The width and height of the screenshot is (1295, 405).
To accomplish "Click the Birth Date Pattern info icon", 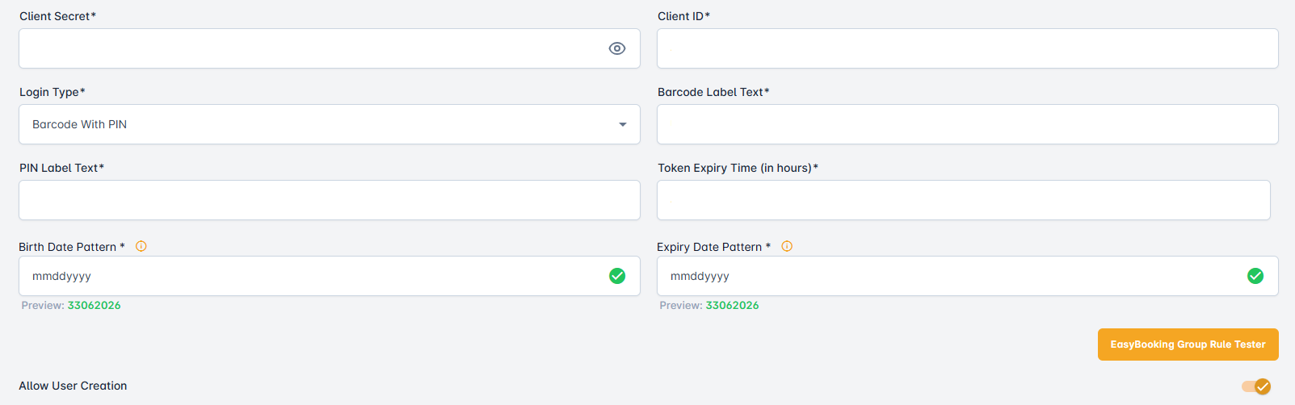I will [141, 247].
